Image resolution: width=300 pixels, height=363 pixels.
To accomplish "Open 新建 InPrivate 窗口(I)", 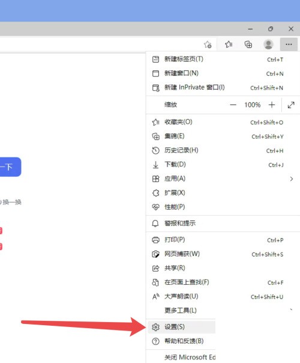I will pyautogui.click(x=223, y=88).
